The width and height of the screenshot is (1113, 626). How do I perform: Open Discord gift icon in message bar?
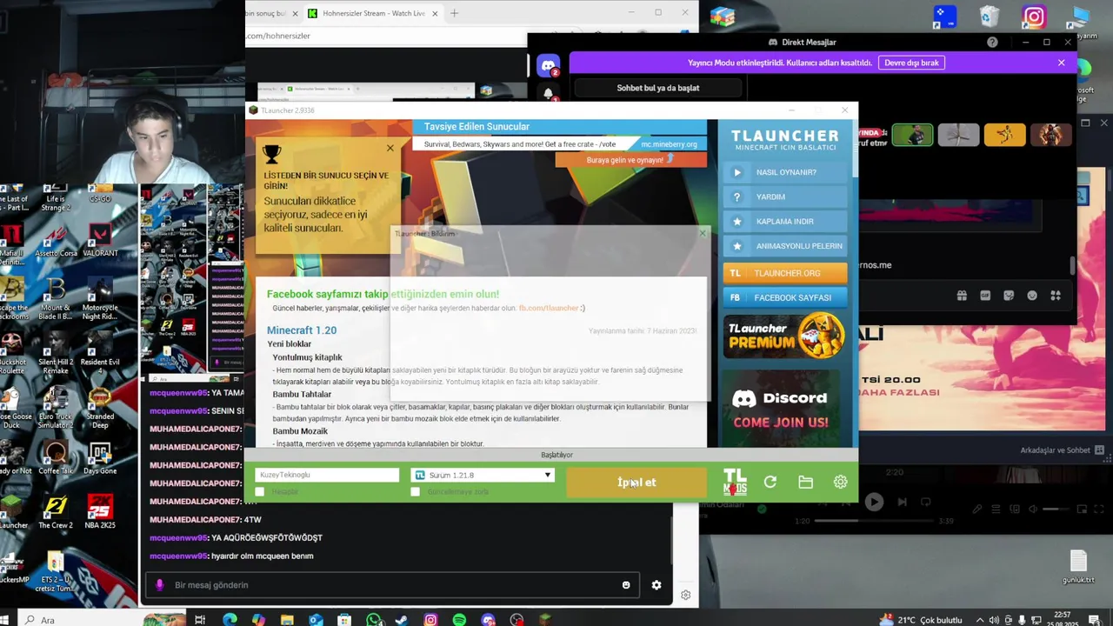pyautogui.click(x=962, y=296)
